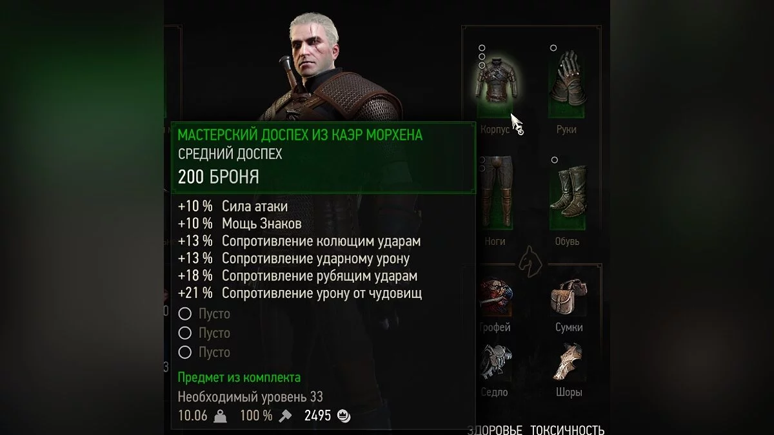Select the trophy in the Трофей slot
Viewport: 774px width, 435px height.
495,296
